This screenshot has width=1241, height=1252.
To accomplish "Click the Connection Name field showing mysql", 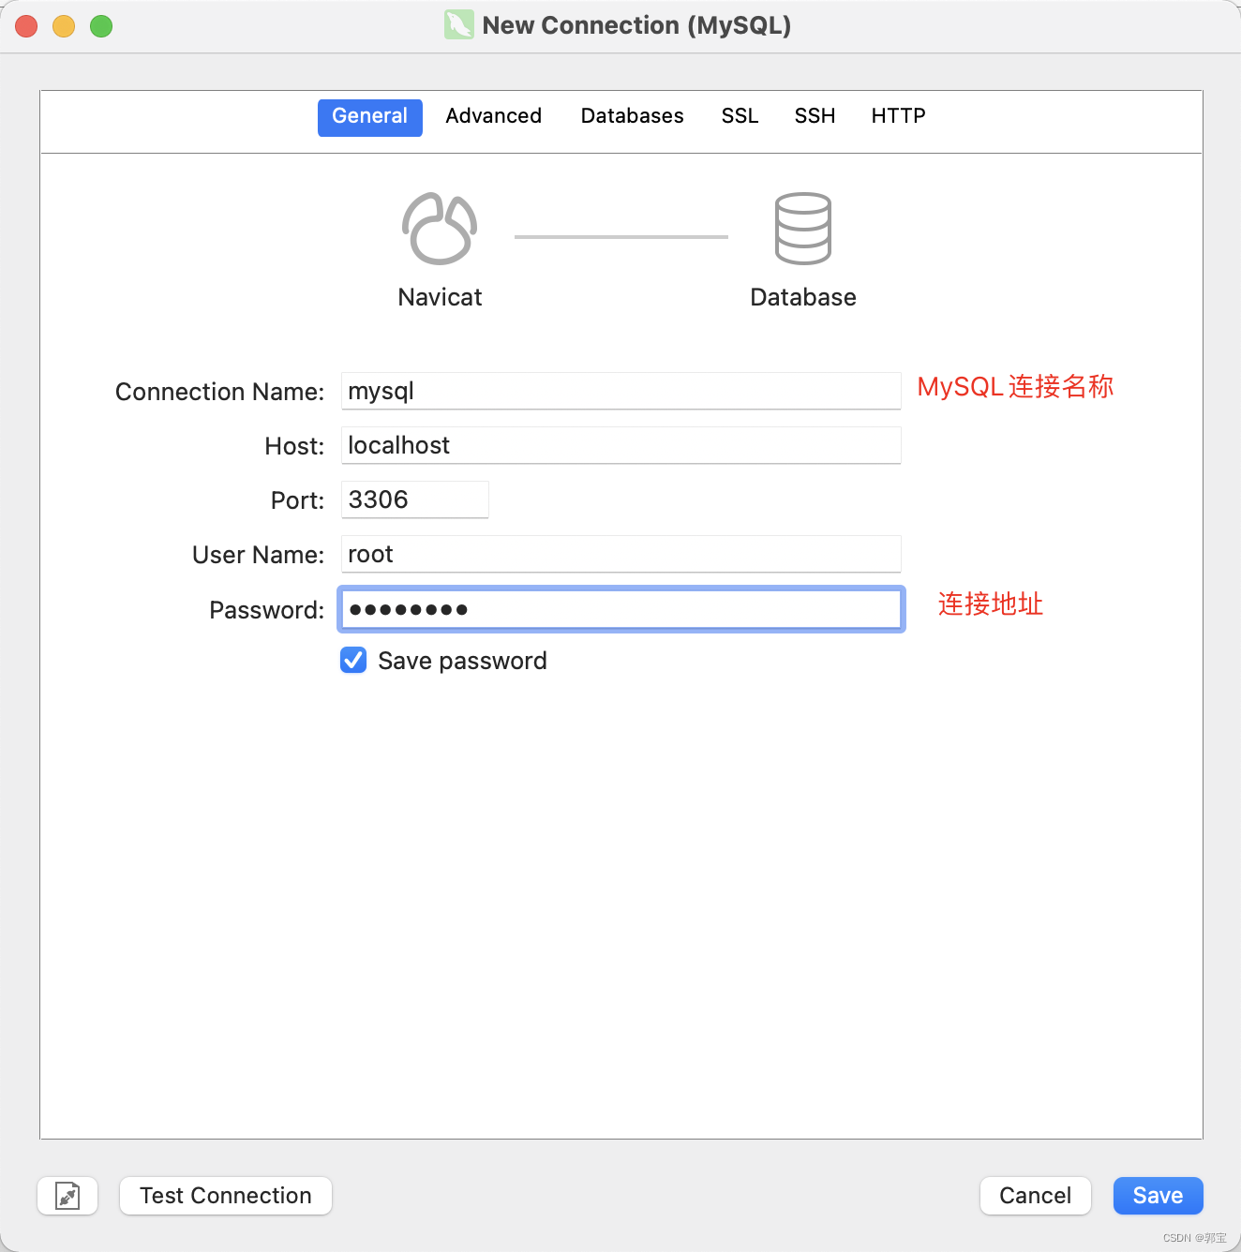I will coord(620,391).
